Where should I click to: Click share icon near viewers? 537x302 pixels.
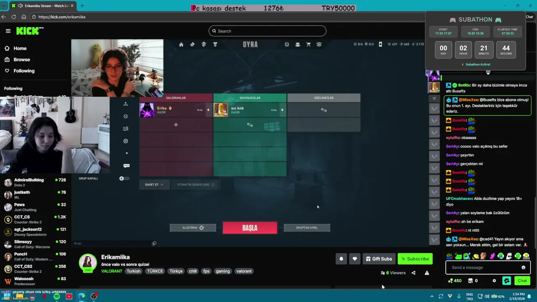click(413, 273)
